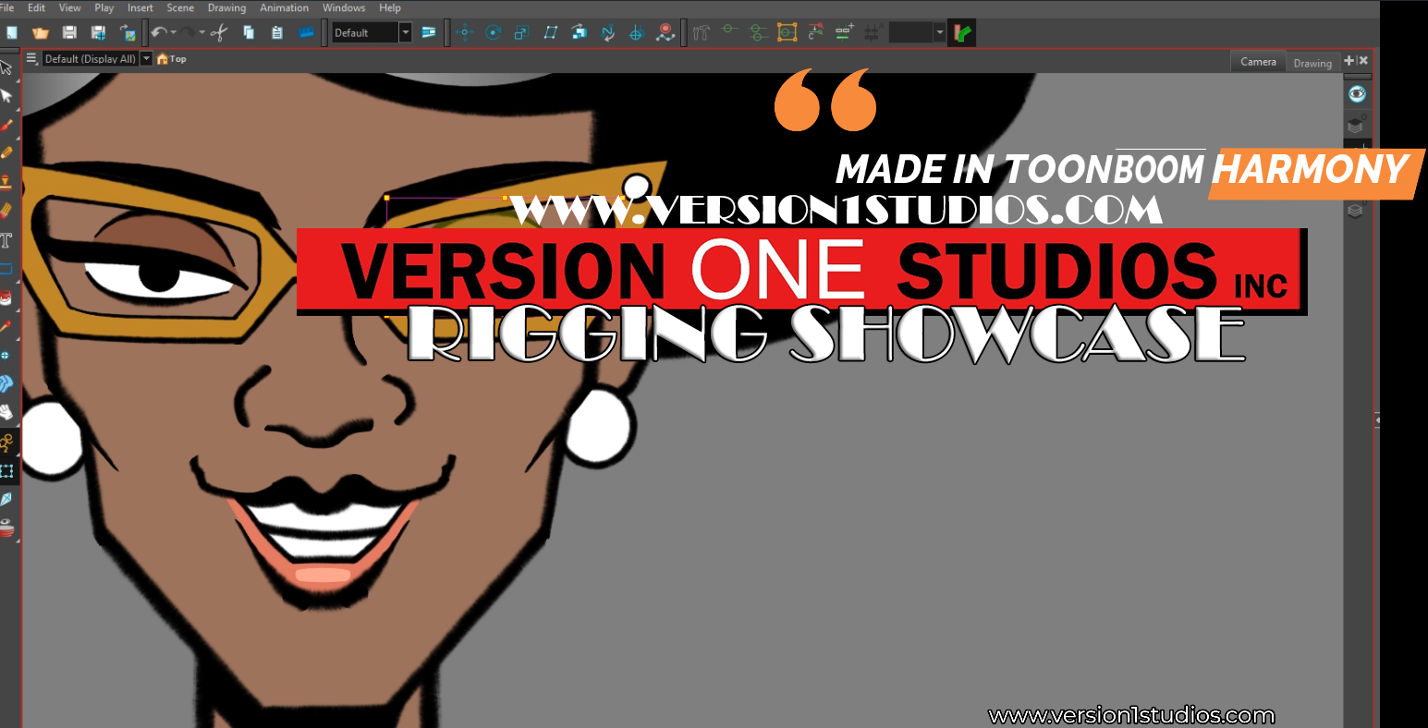Open the Edit menu
This screenshot has width=1428, height=728.
pyautogui.click(x=36, y=7)
